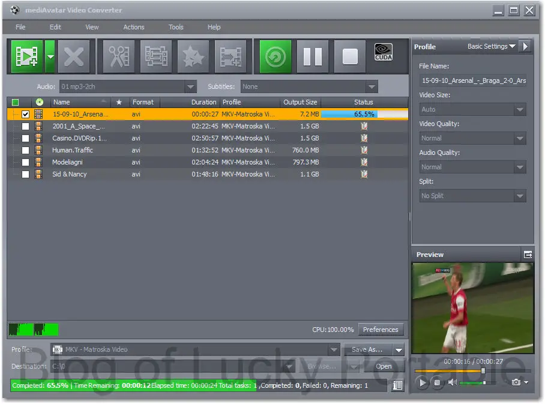The width and height of the screenshot is (545, 404).
Task: Expand the Subtitles dropdown
Action: [372, 86]
